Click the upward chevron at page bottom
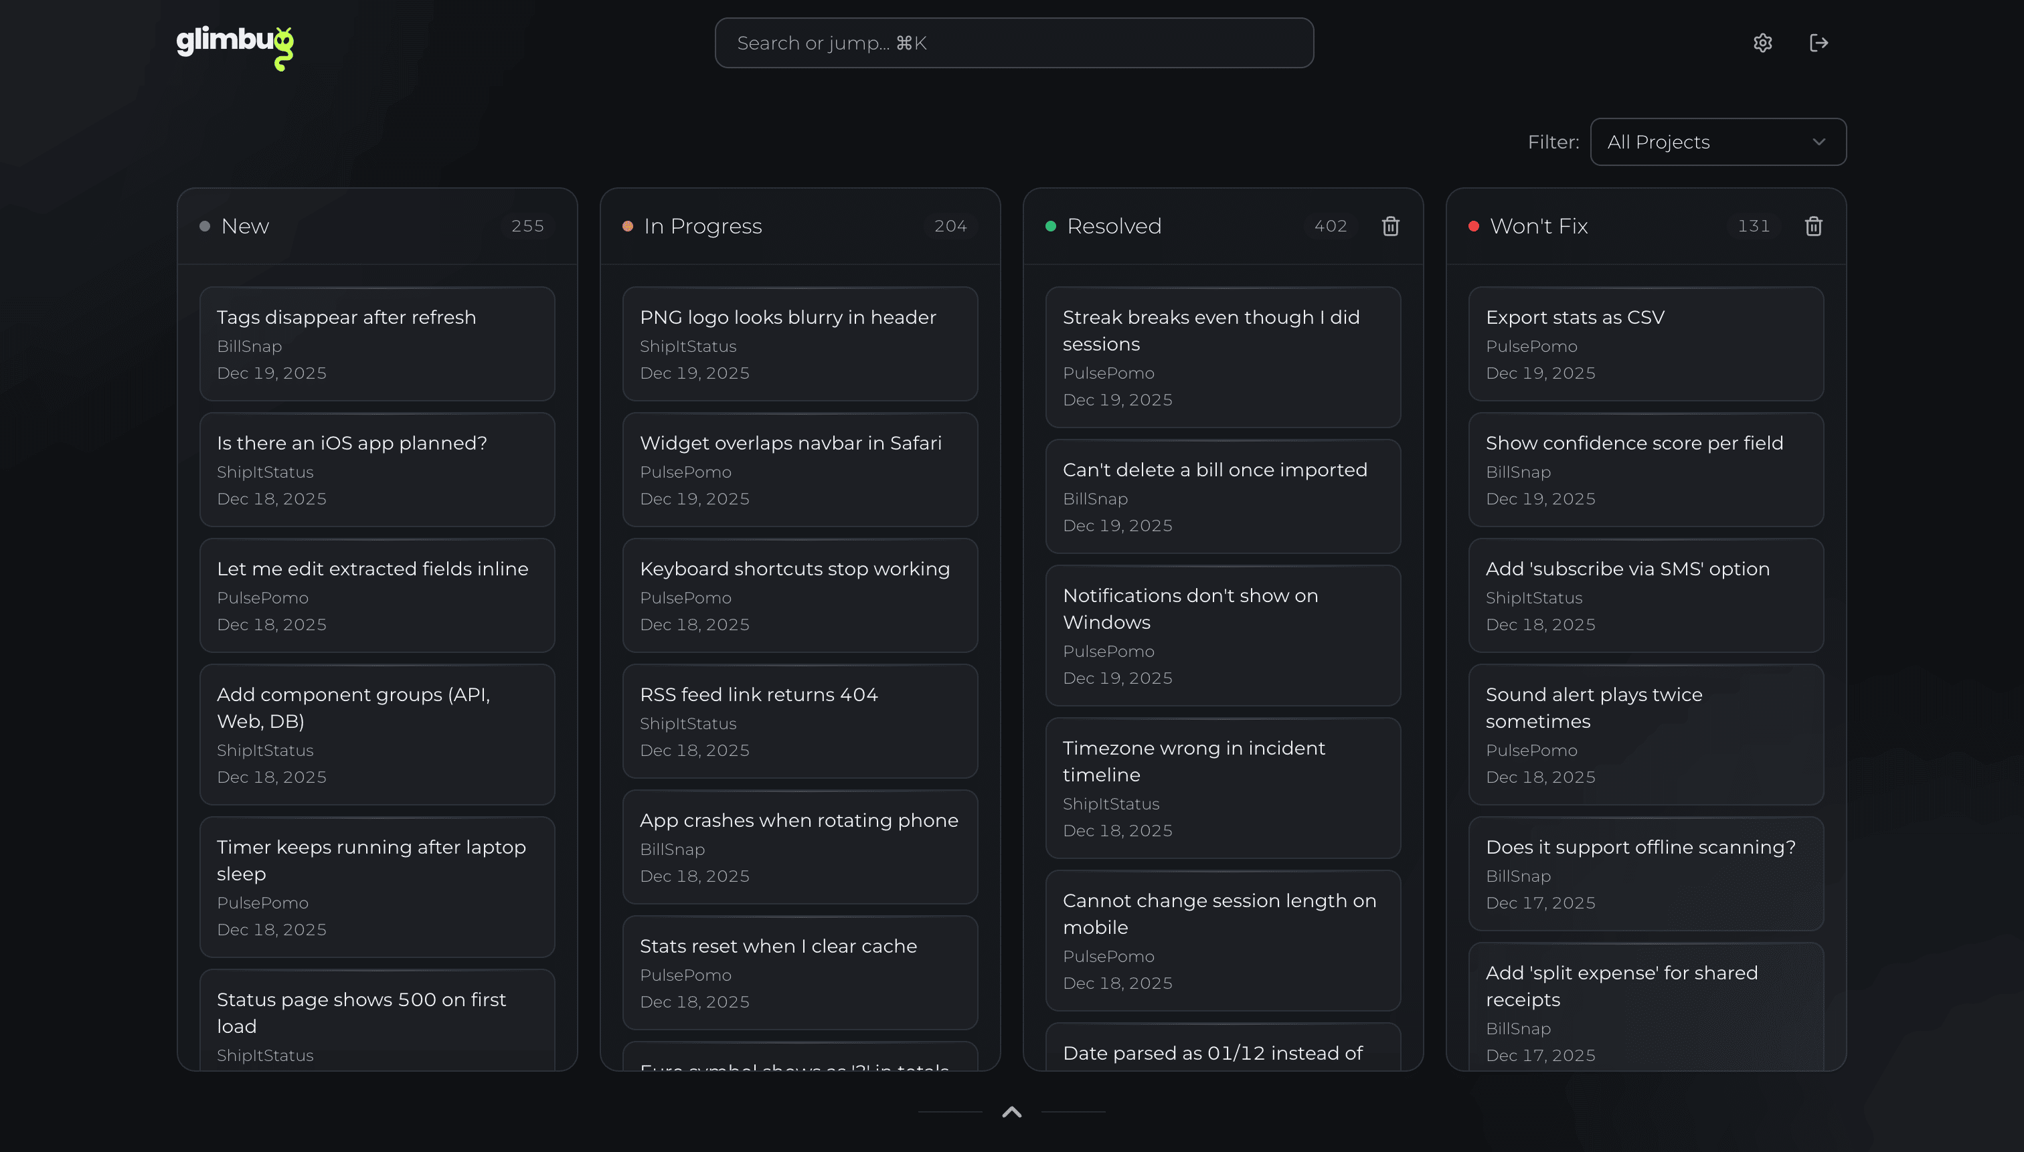 tap(1011, 1112)
